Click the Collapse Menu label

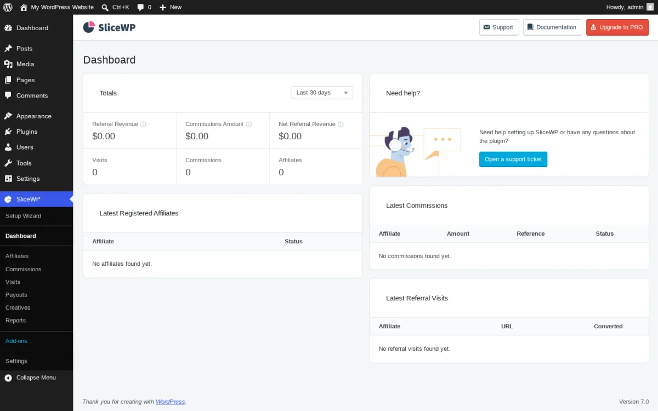(36, 378)
